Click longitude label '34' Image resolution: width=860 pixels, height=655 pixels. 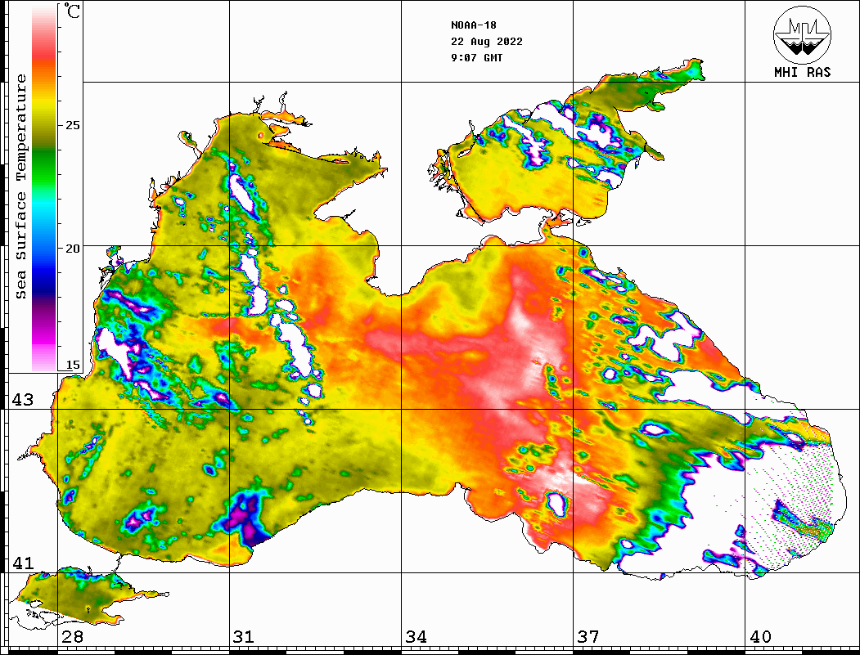416,636
